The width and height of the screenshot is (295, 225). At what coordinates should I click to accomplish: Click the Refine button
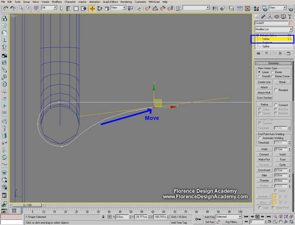[264, 105]
